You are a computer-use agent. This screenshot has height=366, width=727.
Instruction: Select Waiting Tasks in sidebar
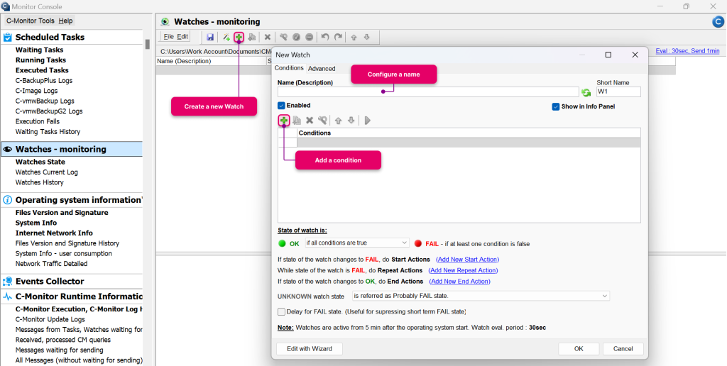40,50
